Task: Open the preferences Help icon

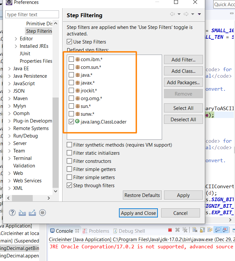Action: click(12, 213)
